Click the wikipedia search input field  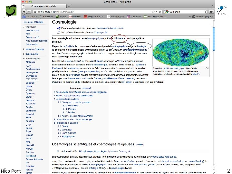pos(186,12)
